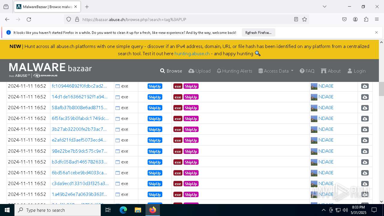
Task: Download sample c3da9ecd13310d3f325a3 via cloud icon
Action: click(x=365, y=184)
